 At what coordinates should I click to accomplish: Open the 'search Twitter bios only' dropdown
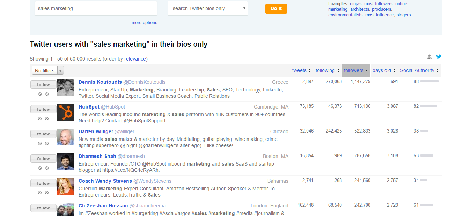(x=208, y=8)
